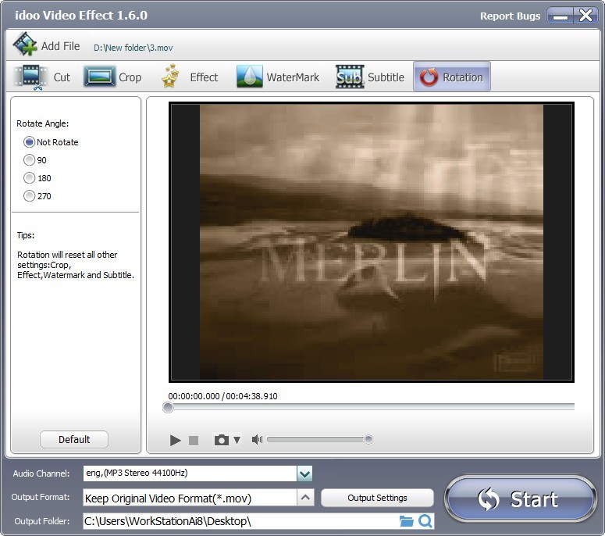
Task: Close the idoo Video Effect window
Action: point(585,16)
